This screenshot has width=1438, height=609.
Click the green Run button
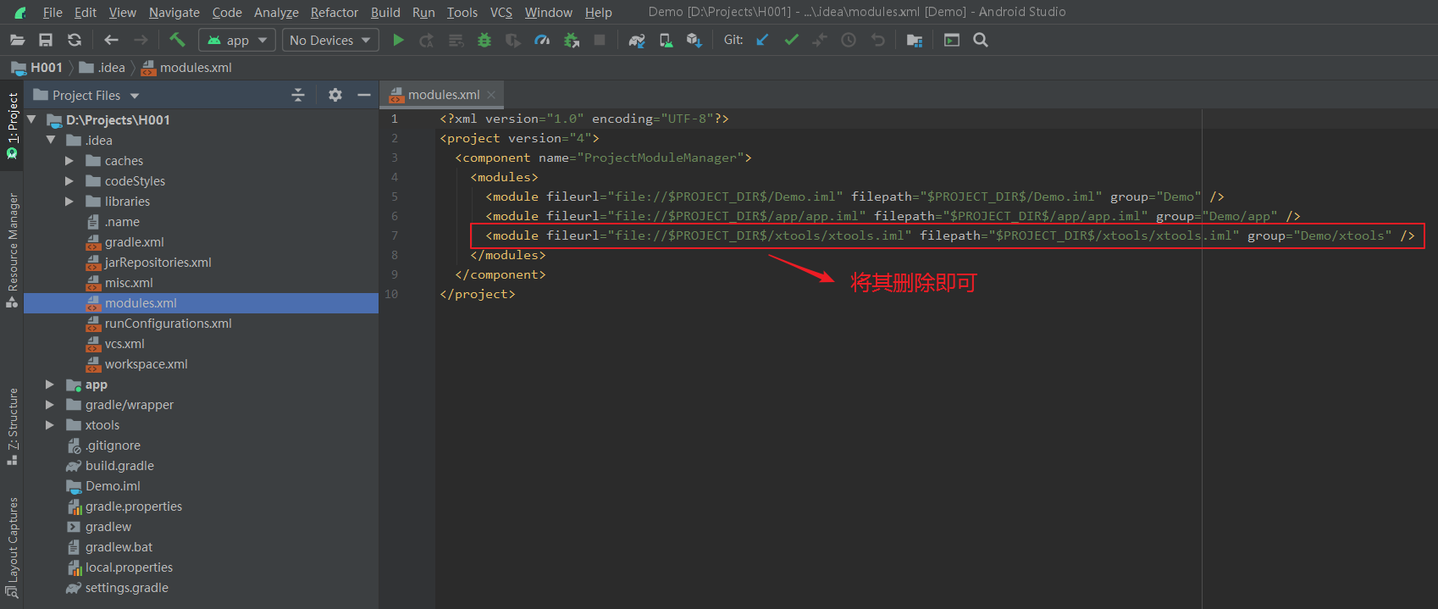point(398,40)
